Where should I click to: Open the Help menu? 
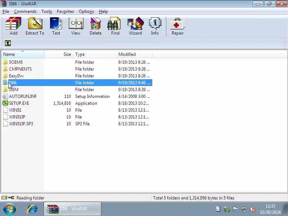[x=103, y=12]
